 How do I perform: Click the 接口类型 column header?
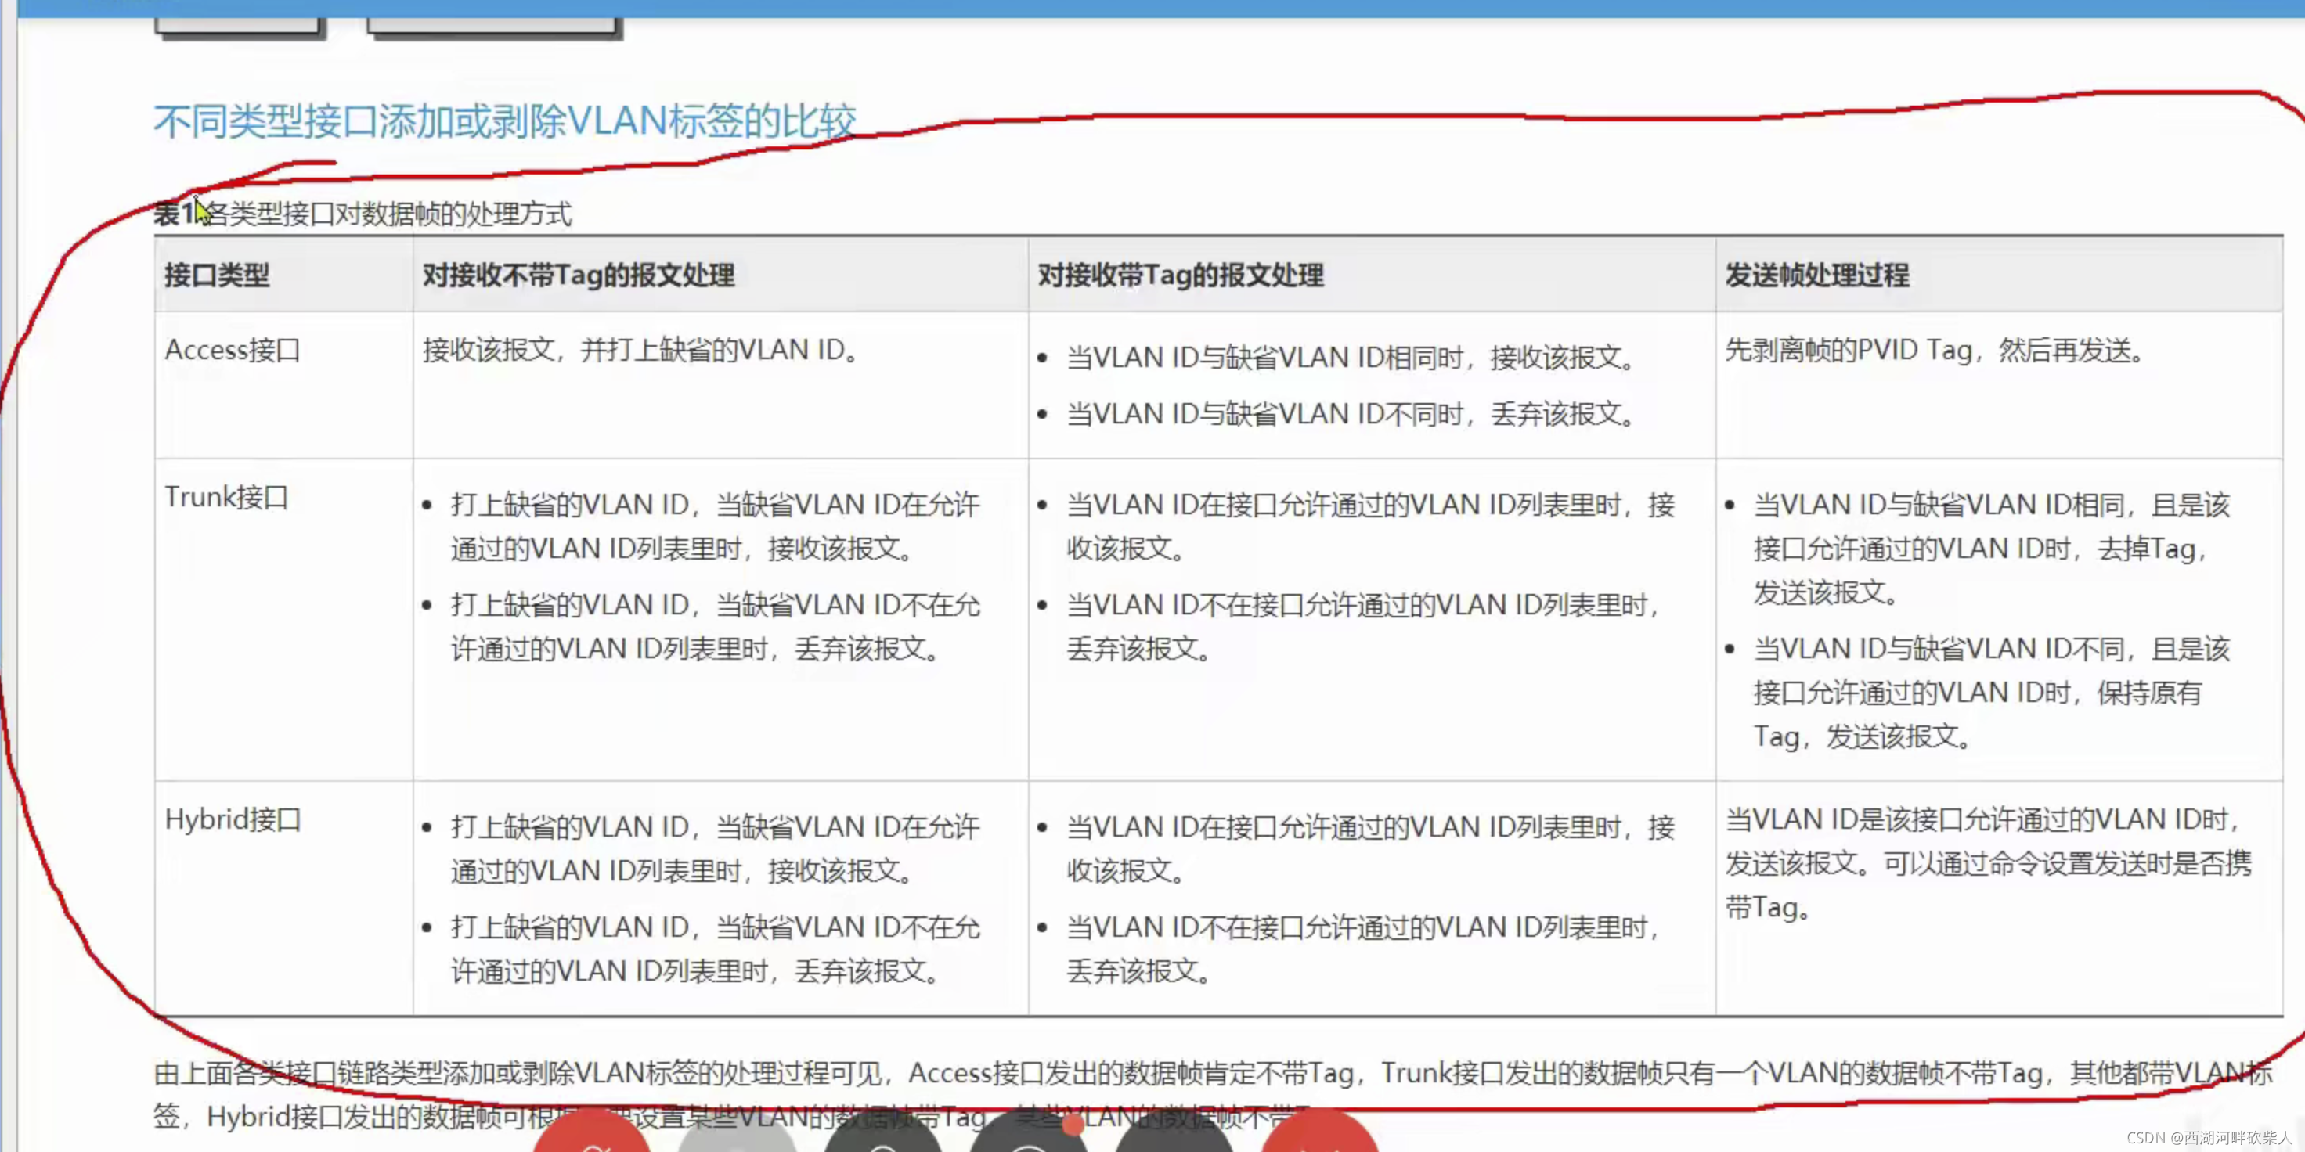[x=217, y=275]
